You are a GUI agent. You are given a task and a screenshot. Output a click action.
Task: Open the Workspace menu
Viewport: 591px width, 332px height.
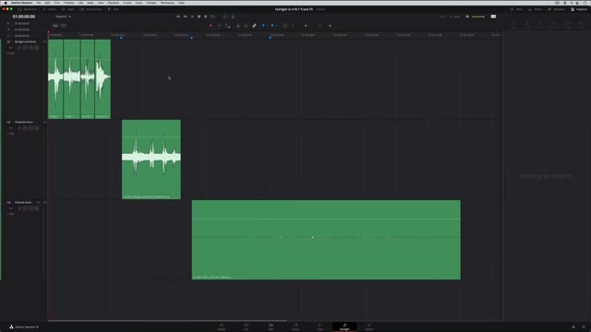(x=167, y=3)
